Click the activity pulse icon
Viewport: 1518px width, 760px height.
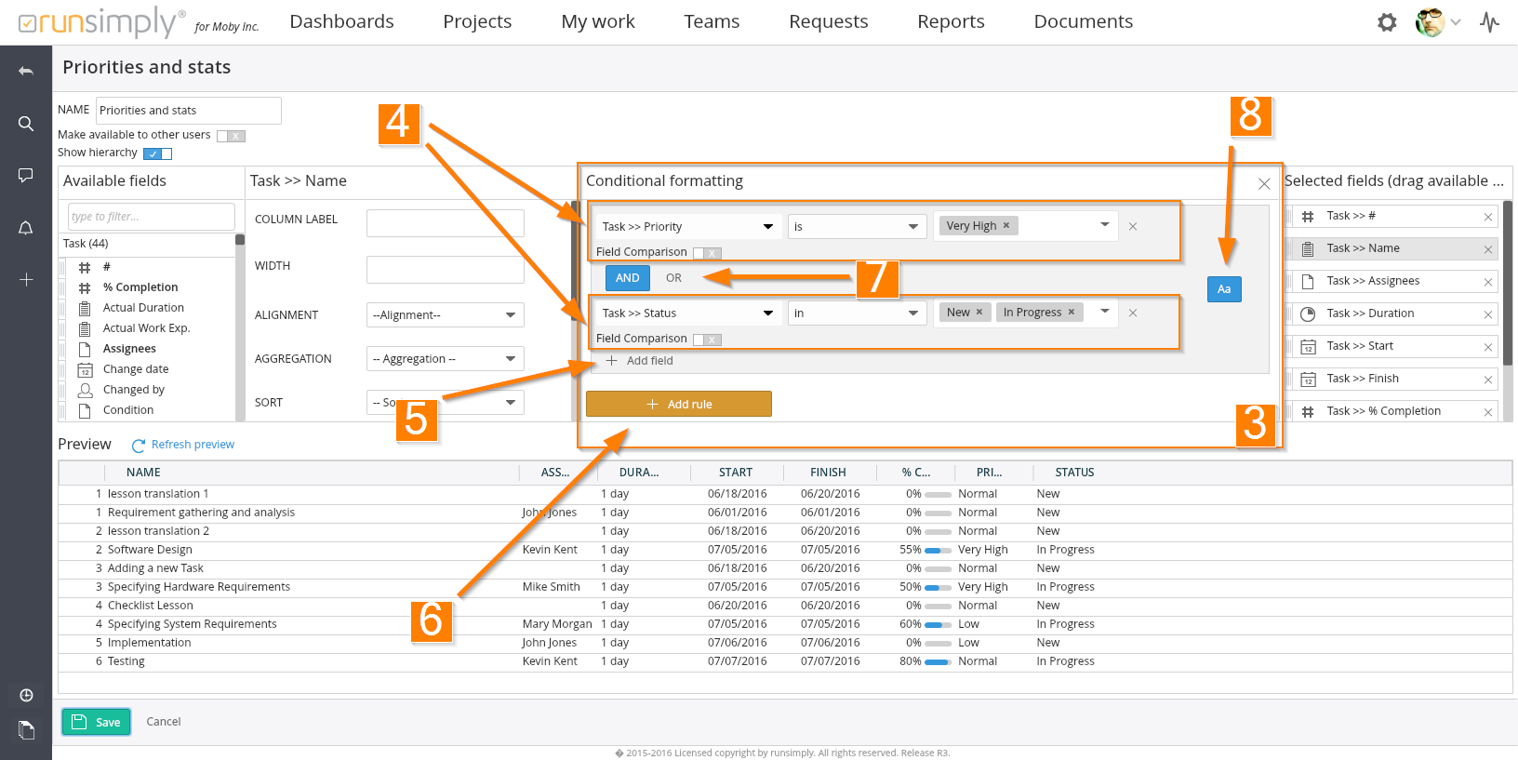click(1490, 22)
